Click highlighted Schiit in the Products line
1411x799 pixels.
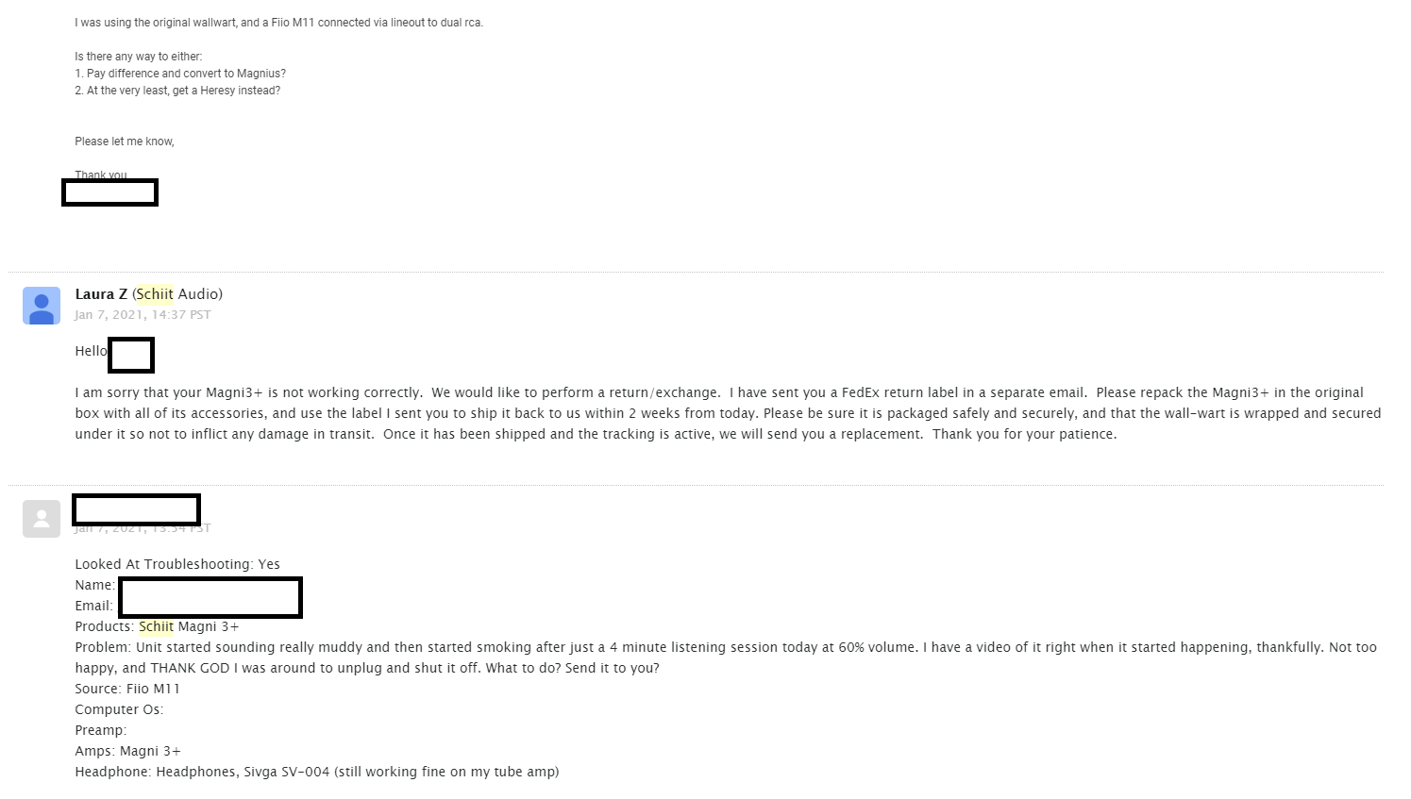tap(157, 626)
